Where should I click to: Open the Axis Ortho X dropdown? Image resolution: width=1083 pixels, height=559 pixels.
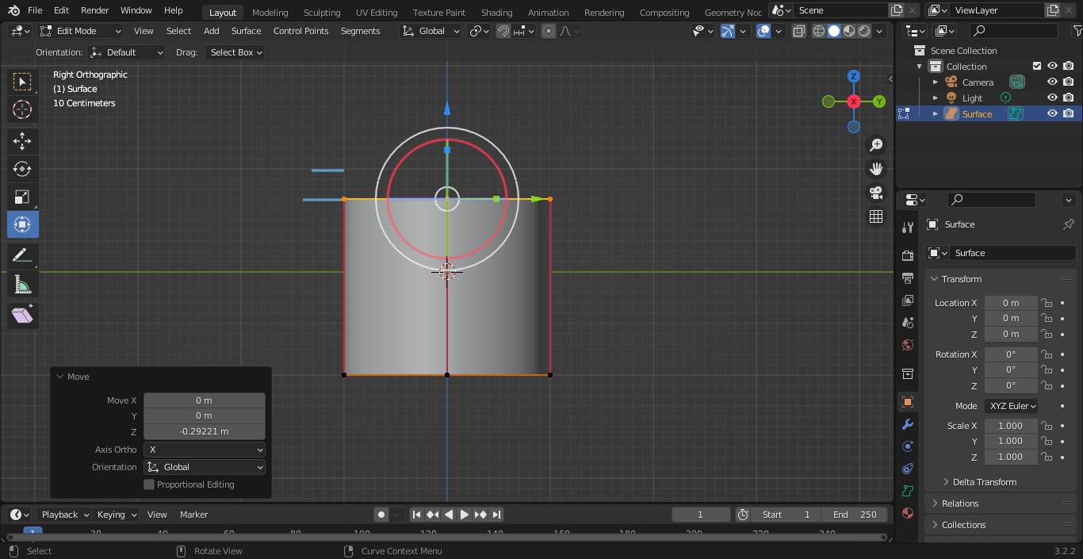tap(205, 450)
